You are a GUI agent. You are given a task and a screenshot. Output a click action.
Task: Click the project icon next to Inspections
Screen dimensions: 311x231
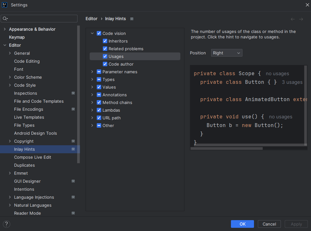[73, 93]
